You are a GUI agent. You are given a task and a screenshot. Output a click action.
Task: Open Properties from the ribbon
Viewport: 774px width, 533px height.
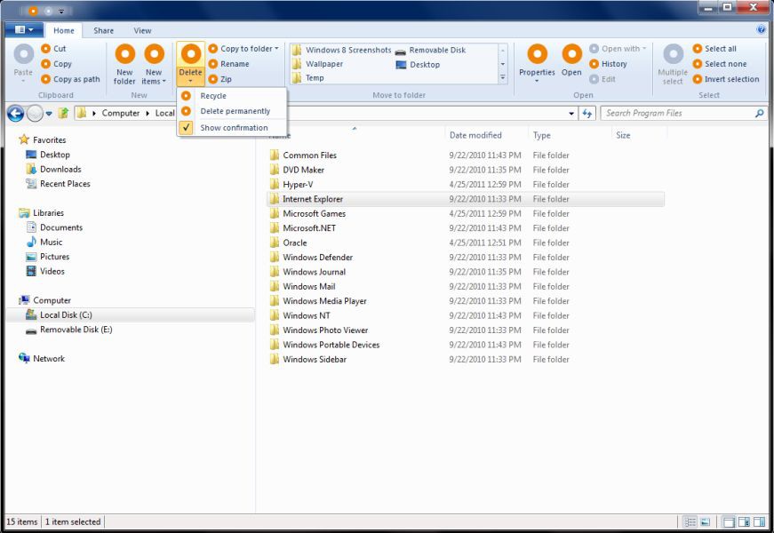[537, 63]
